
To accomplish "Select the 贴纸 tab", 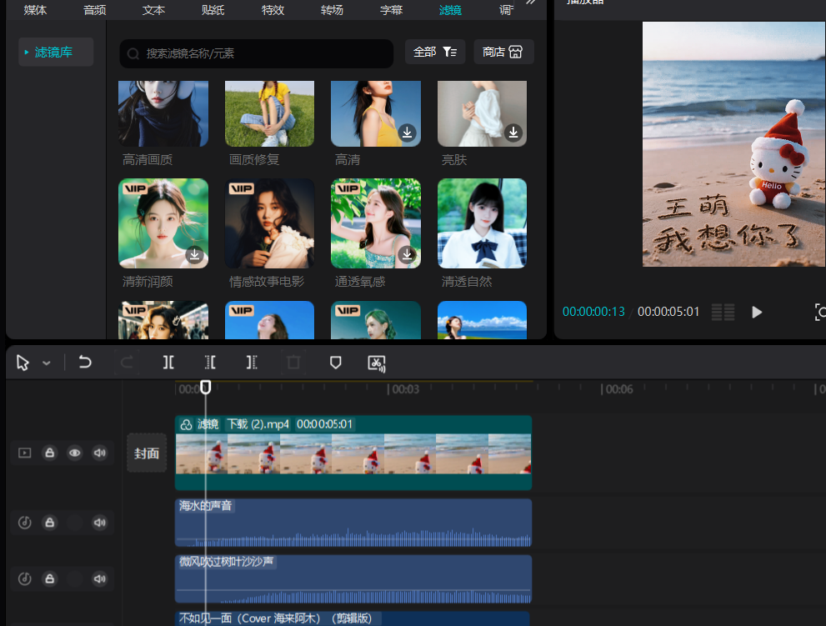I will point(213,9).
